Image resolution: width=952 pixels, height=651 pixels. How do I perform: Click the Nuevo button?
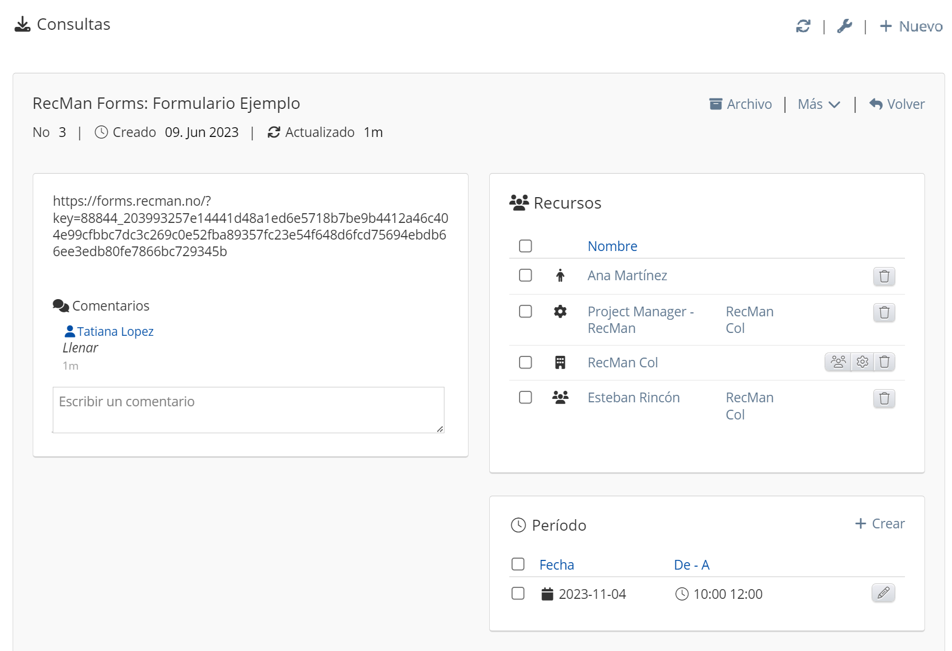(911, 26)
